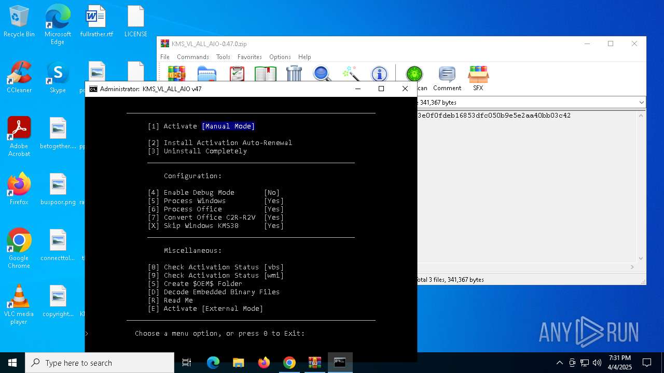Viewport: 664px width, 373px height.
Task: Click the green VirusScan icon in WinRAR
Action: (x=414, y=75)
